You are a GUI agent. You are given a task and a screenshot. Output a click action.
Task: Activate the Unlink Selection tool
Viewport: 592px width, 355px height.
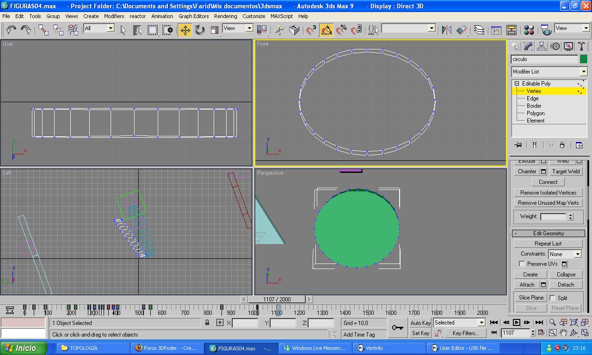58,30
